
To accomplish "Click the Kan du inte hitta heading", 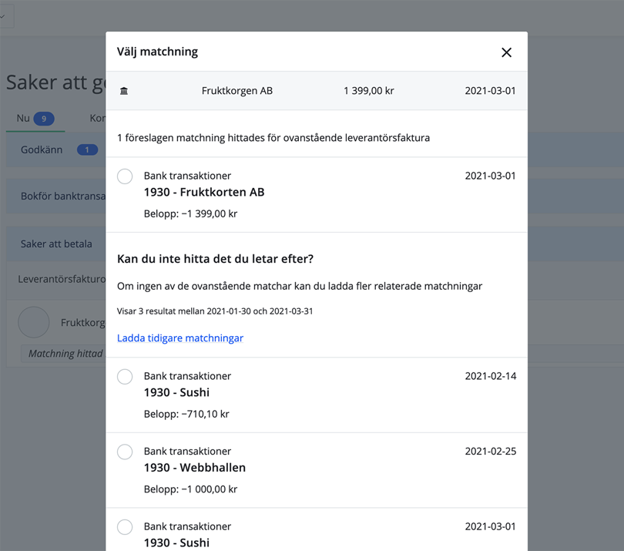I will click(215, 258).
